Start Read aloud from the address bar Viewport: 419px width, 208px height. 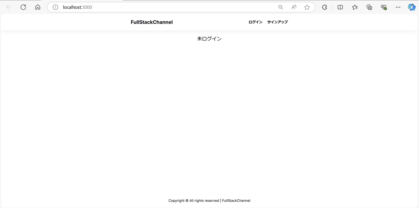[x=294, y=7]
